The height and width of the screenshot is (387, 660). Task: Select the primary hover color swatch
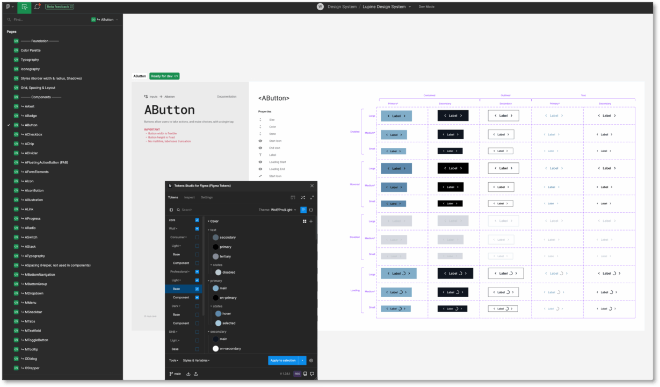(x=218, y=313)
